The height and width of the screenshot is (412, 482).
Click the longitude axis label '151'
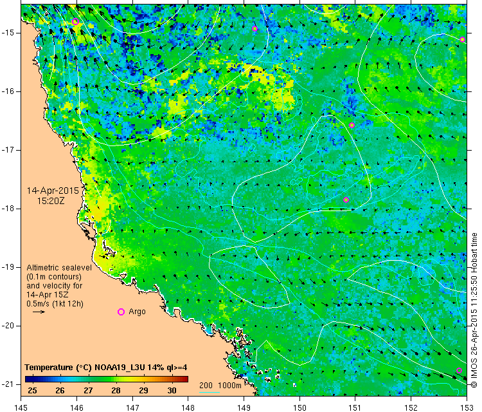pos(355,407)
